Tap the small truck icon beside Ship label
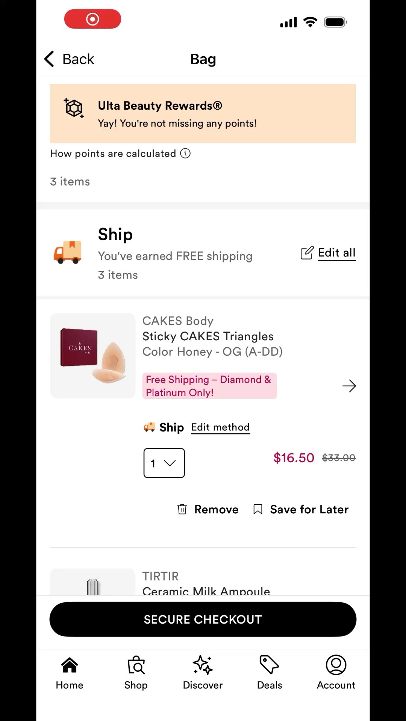Image resolution: width=406 pixels, height=721 pixels. point(149,427)
